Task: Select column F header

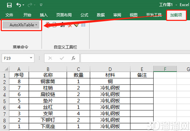Action: coord(165,69)
